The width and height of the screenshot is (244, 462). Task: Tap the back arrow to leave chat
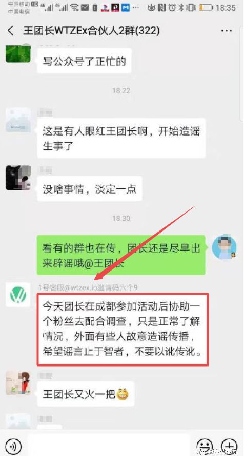pos(11,31)
